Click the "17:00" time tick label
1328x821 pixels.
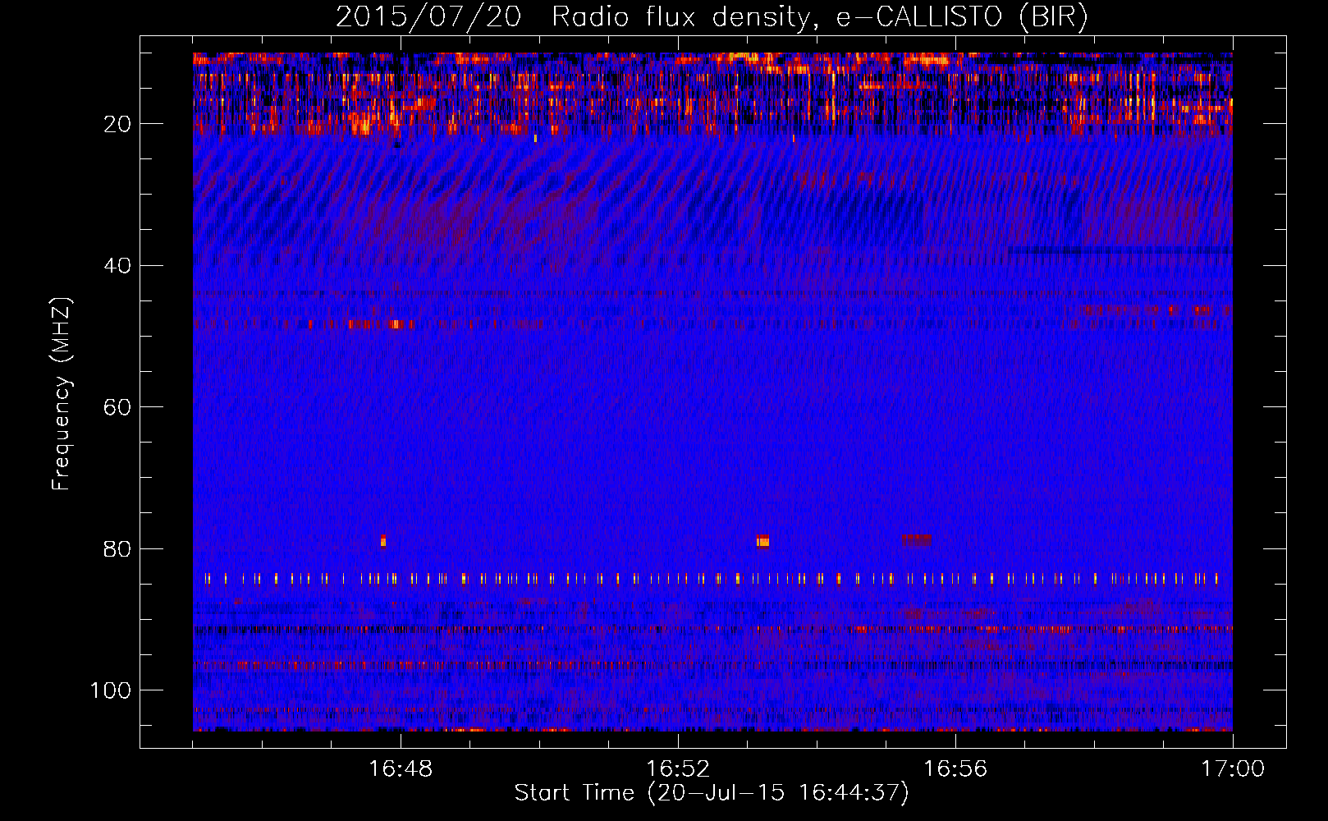[x=1233, y=768]
